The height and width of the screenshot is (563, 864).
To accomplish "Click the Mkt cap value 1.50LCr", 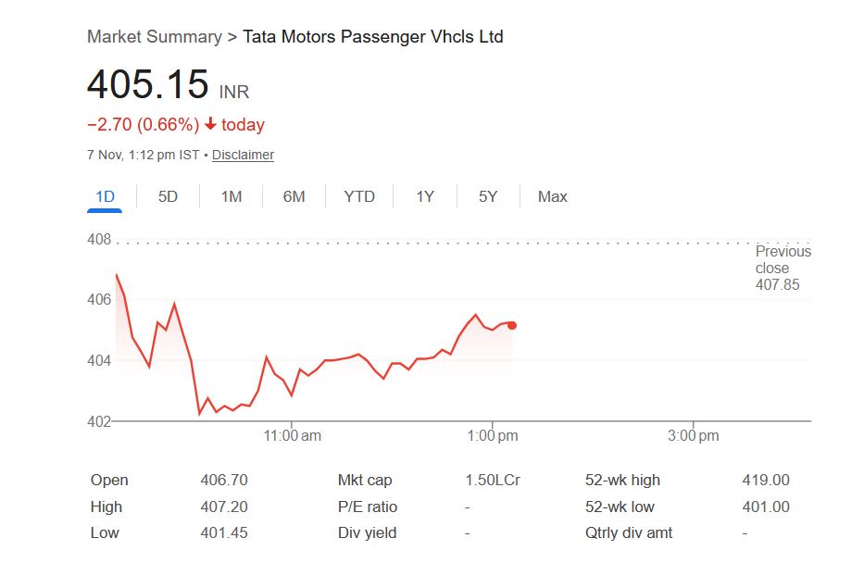I will 493,480.
